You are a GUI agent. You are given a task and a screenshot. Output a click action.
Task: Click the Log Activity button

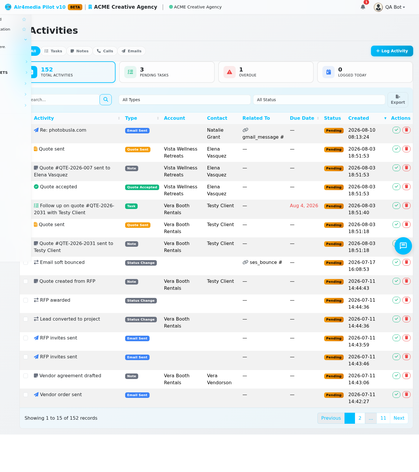[392, 51]
